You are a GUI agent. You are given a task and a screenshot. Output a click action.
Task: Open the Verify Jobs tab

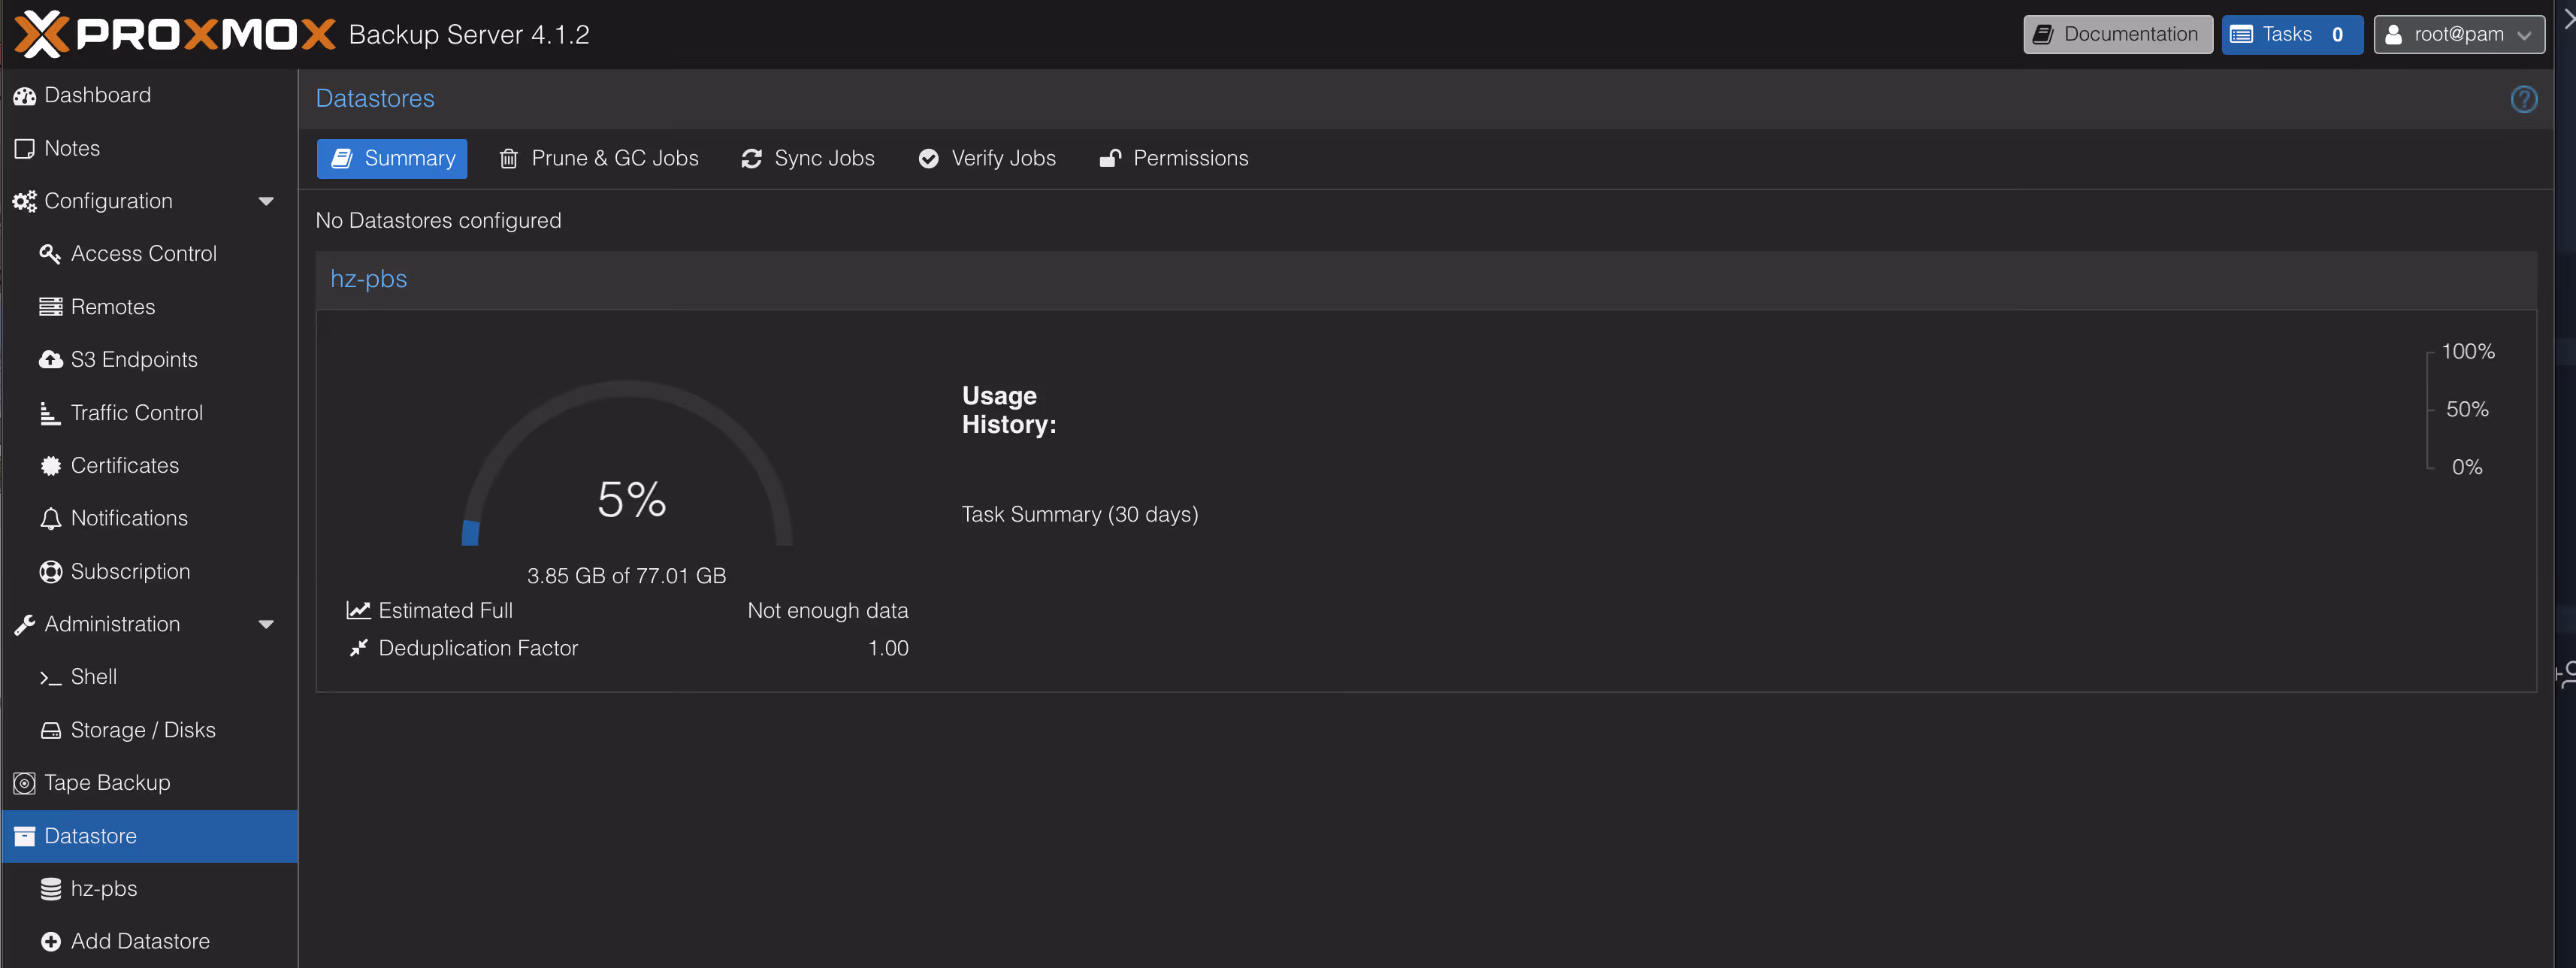coord(987,158)
